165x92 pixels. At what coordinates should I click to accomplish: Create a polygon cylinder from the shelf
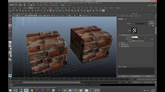20,10
